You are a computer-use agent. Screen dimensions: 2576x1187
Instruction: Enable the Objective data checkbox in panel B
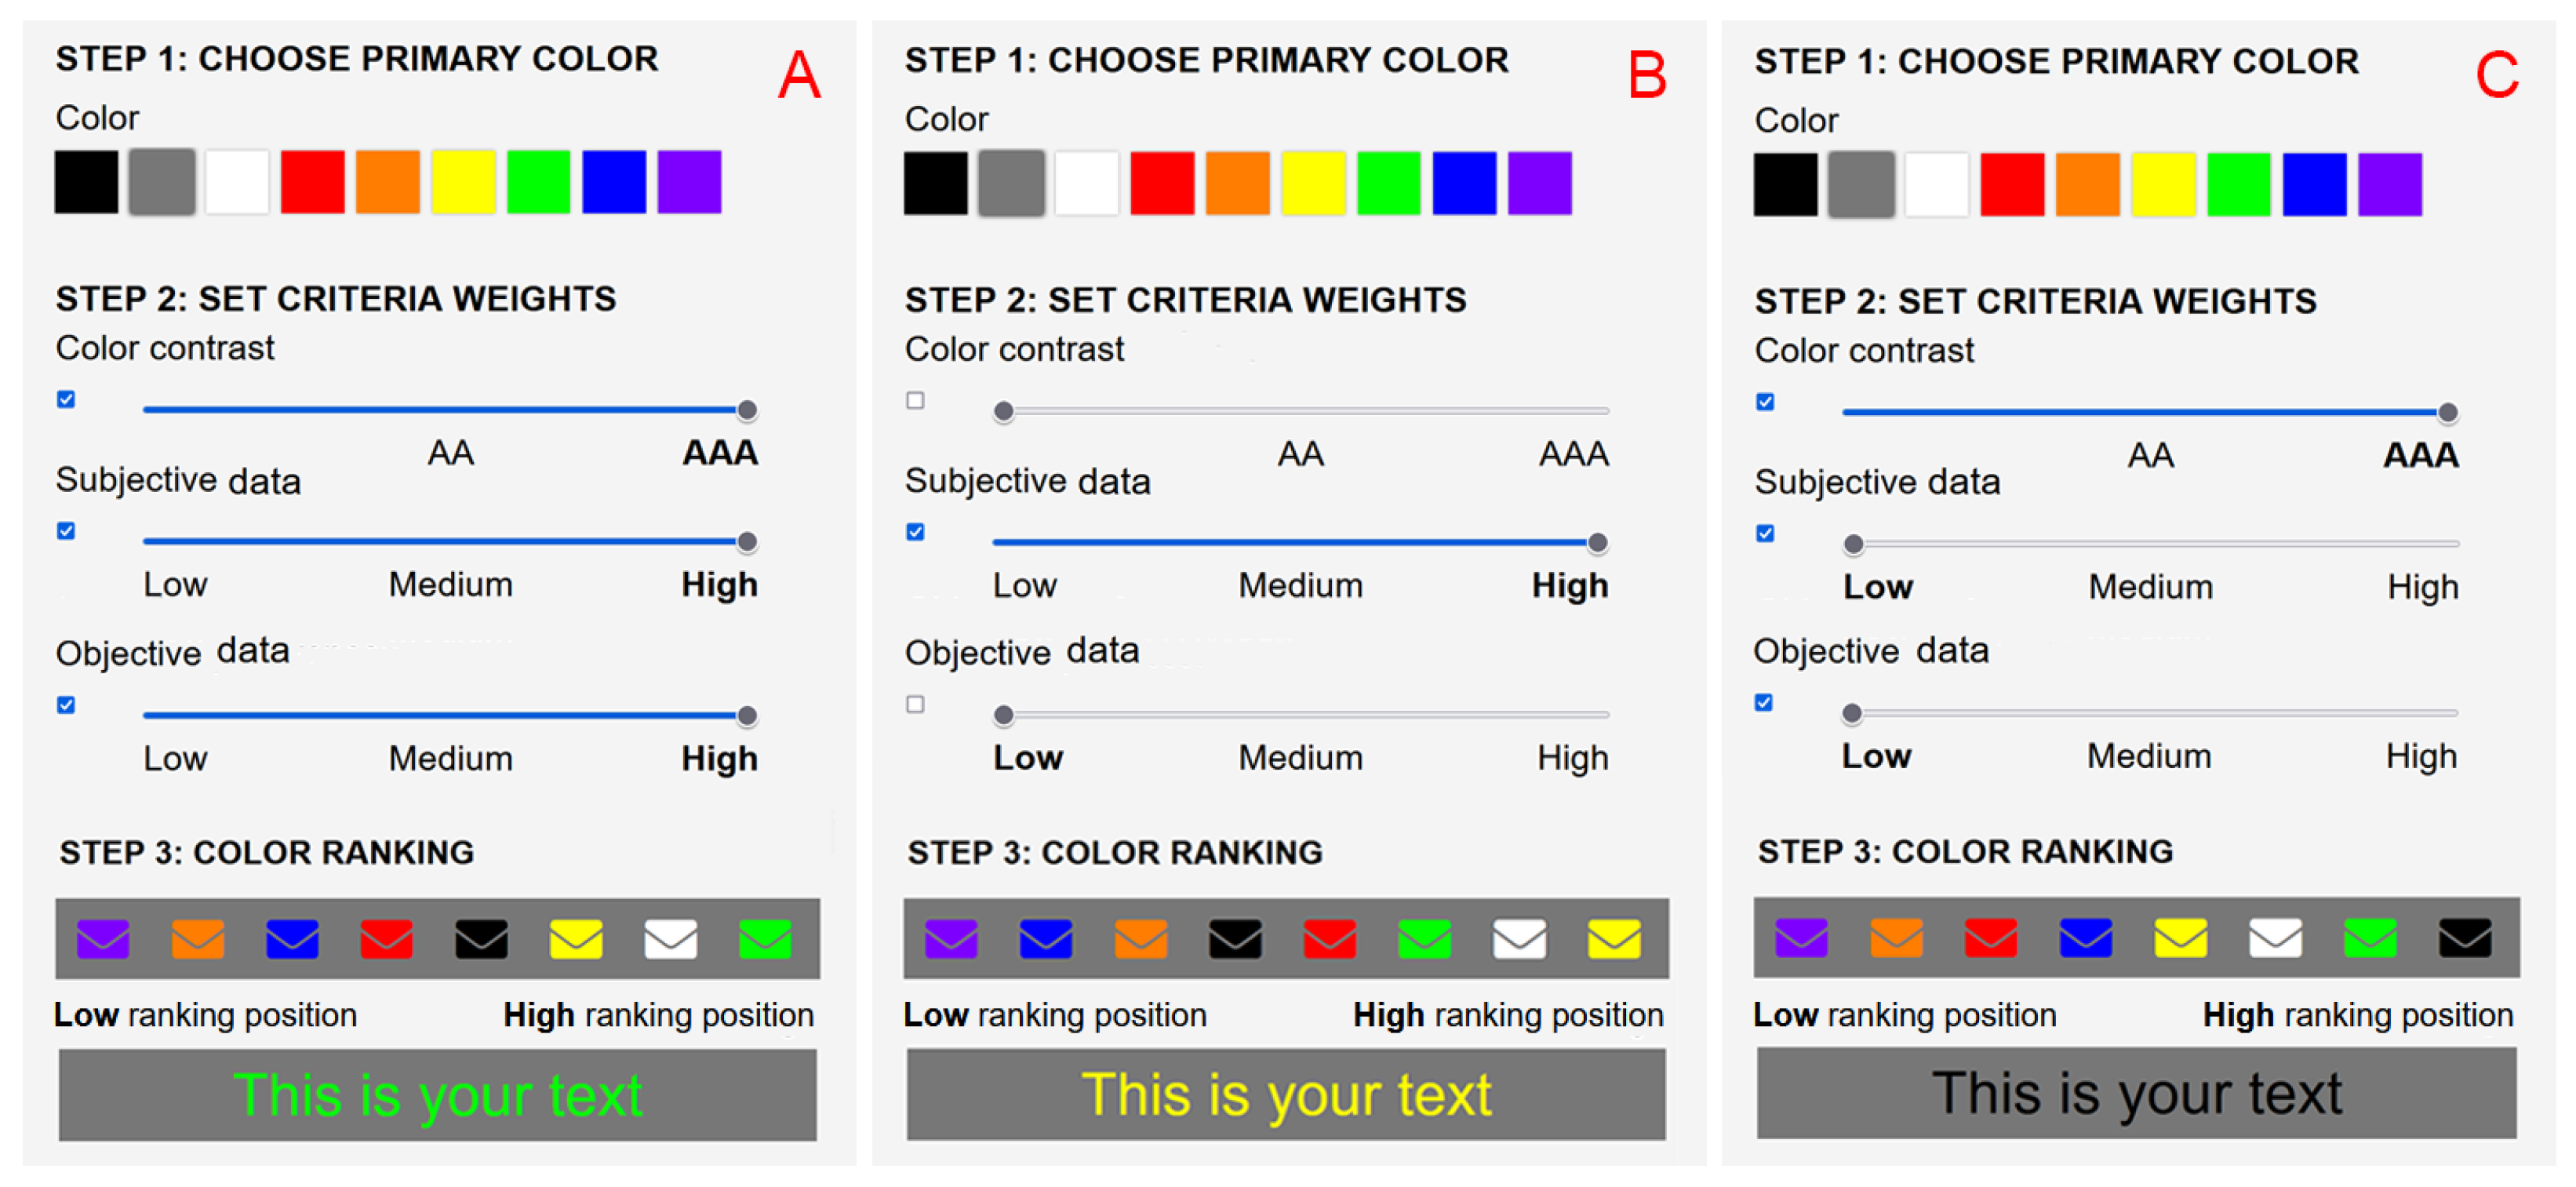coord(915,705)
